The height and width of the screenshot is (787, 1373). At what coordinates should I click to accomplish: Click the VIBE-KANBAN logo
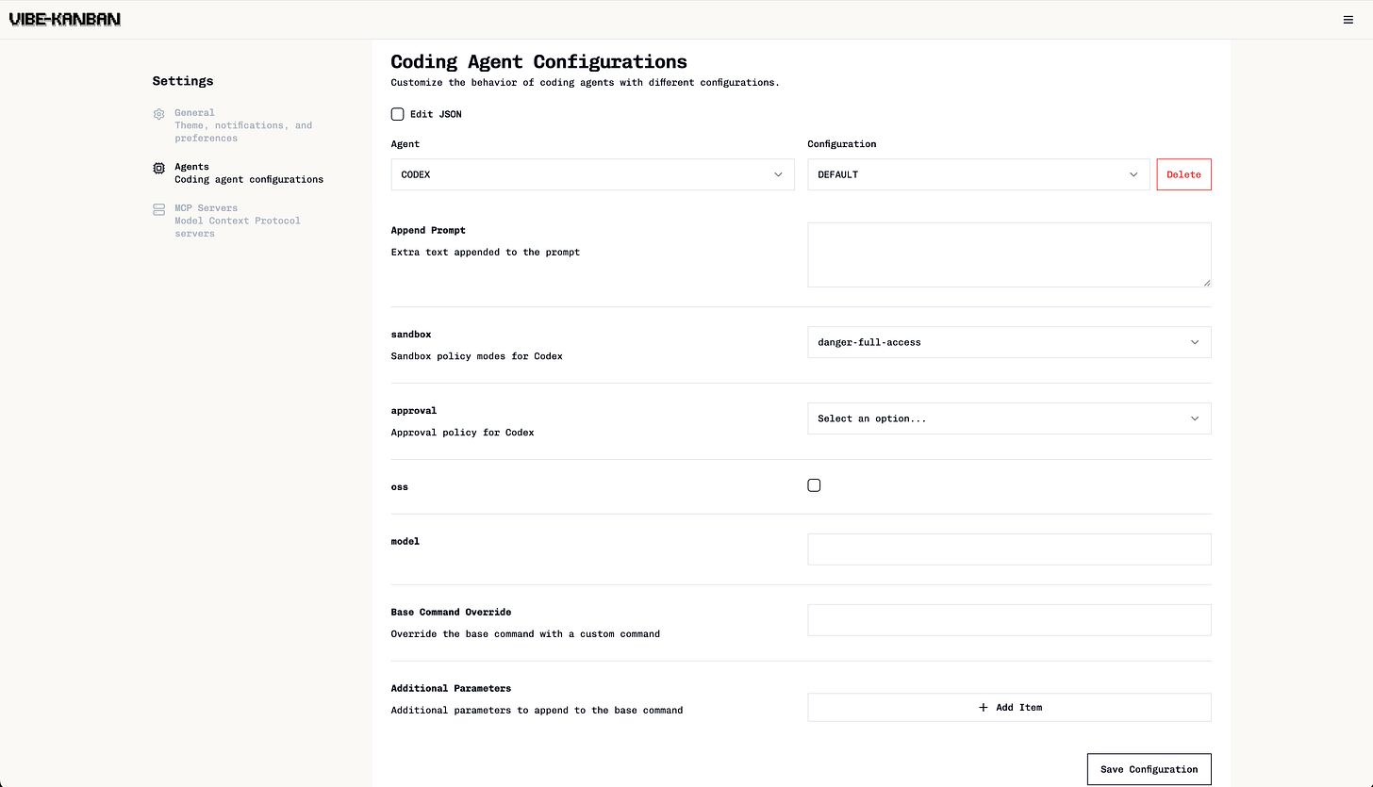click(63, 18)
